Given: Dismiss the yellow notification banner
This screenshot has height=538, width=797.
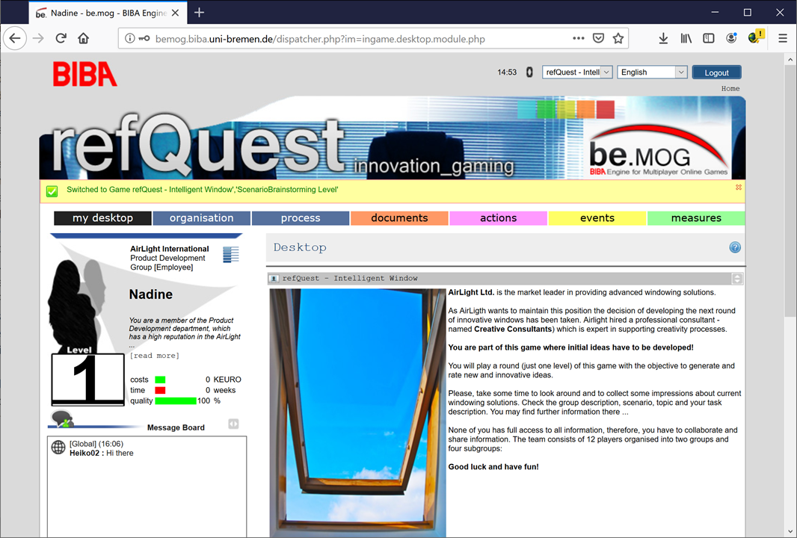Looking at the screenshot, I should pyautogui.click(x=739, y=188).
